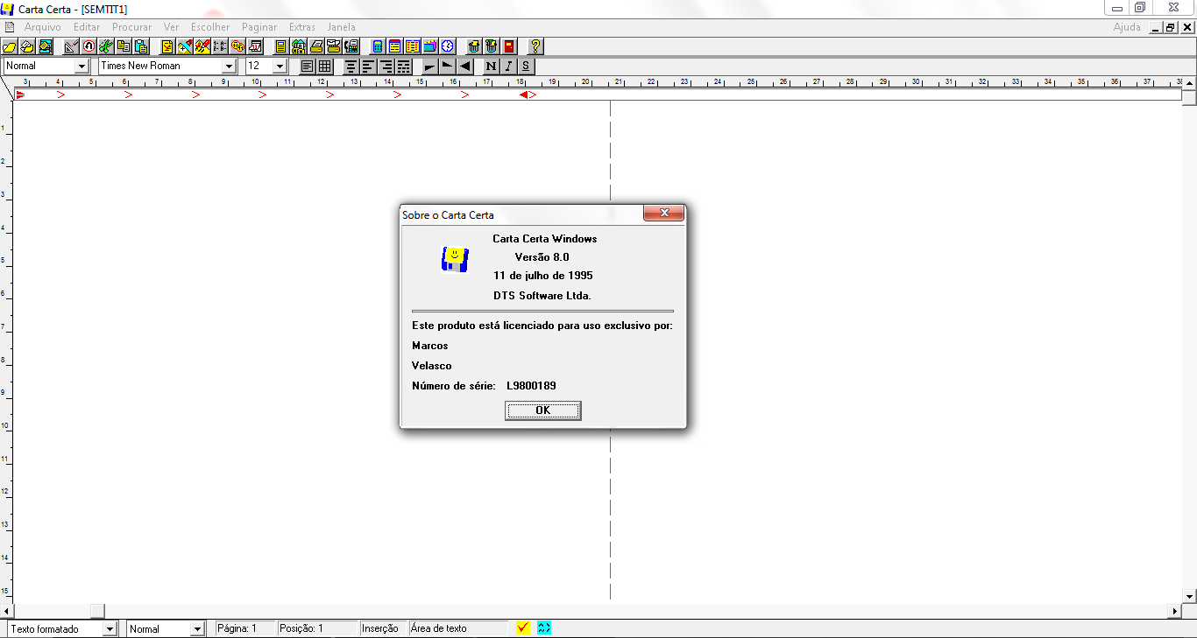This screenshot has width=1197, height=638.
Task: Click the yellow question mark help icon
Action: click(536, 46)
